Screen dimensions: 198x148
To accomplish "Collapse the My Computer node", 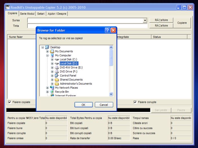I will (x=47, y=55).
